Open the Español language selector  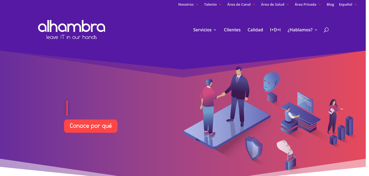(x=348, y=4)
